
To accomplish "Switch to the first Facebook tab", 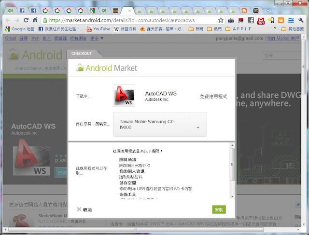I will click(x=22, y=11).
